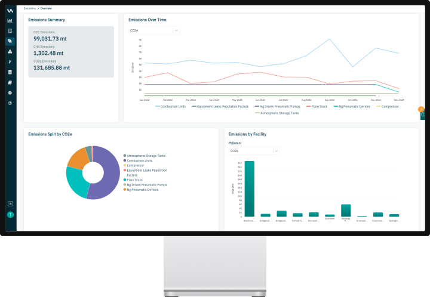Click the Emissions Summary heading
The width and height of the screenshot is (430, 297).
pos(47,20)
